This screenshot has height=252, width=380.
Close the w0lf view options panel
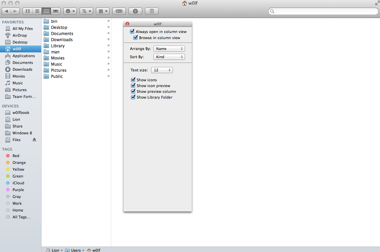tap(128, 24)
